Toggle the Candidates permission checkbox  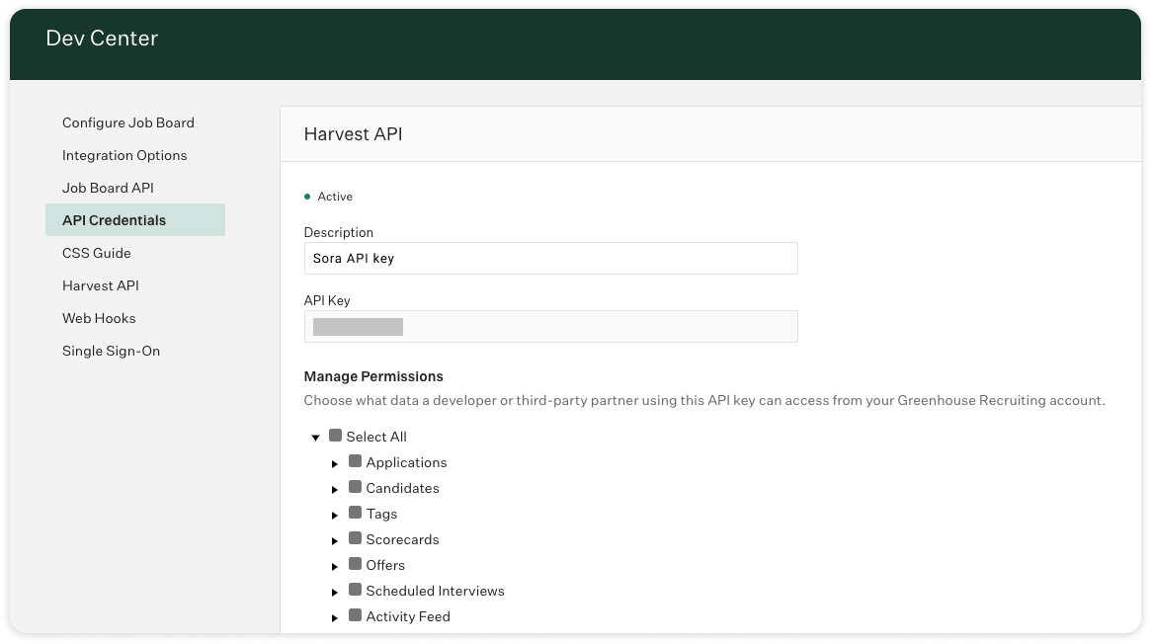coord(356,487)
